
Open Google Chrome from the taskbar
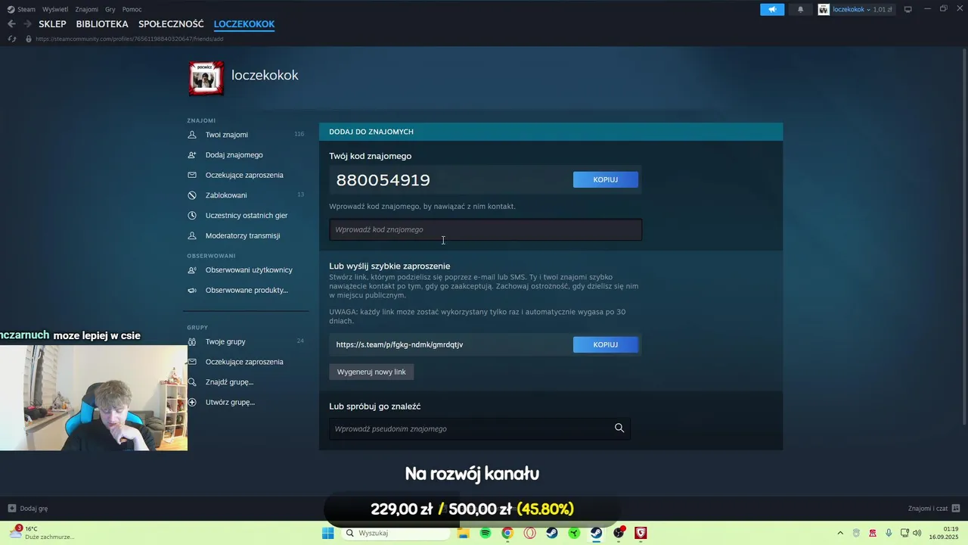507,533
